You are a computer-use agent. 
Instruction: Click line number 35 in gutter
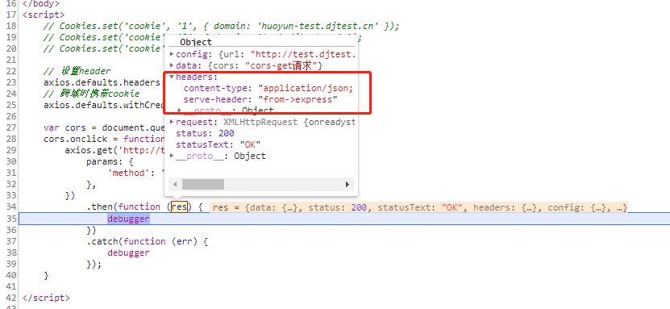tap(11, 219)
